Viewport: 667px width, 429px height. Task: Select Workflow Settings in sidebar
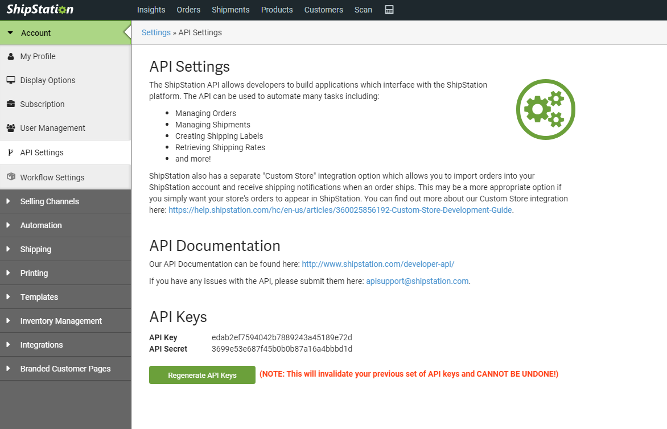(65, 177)
